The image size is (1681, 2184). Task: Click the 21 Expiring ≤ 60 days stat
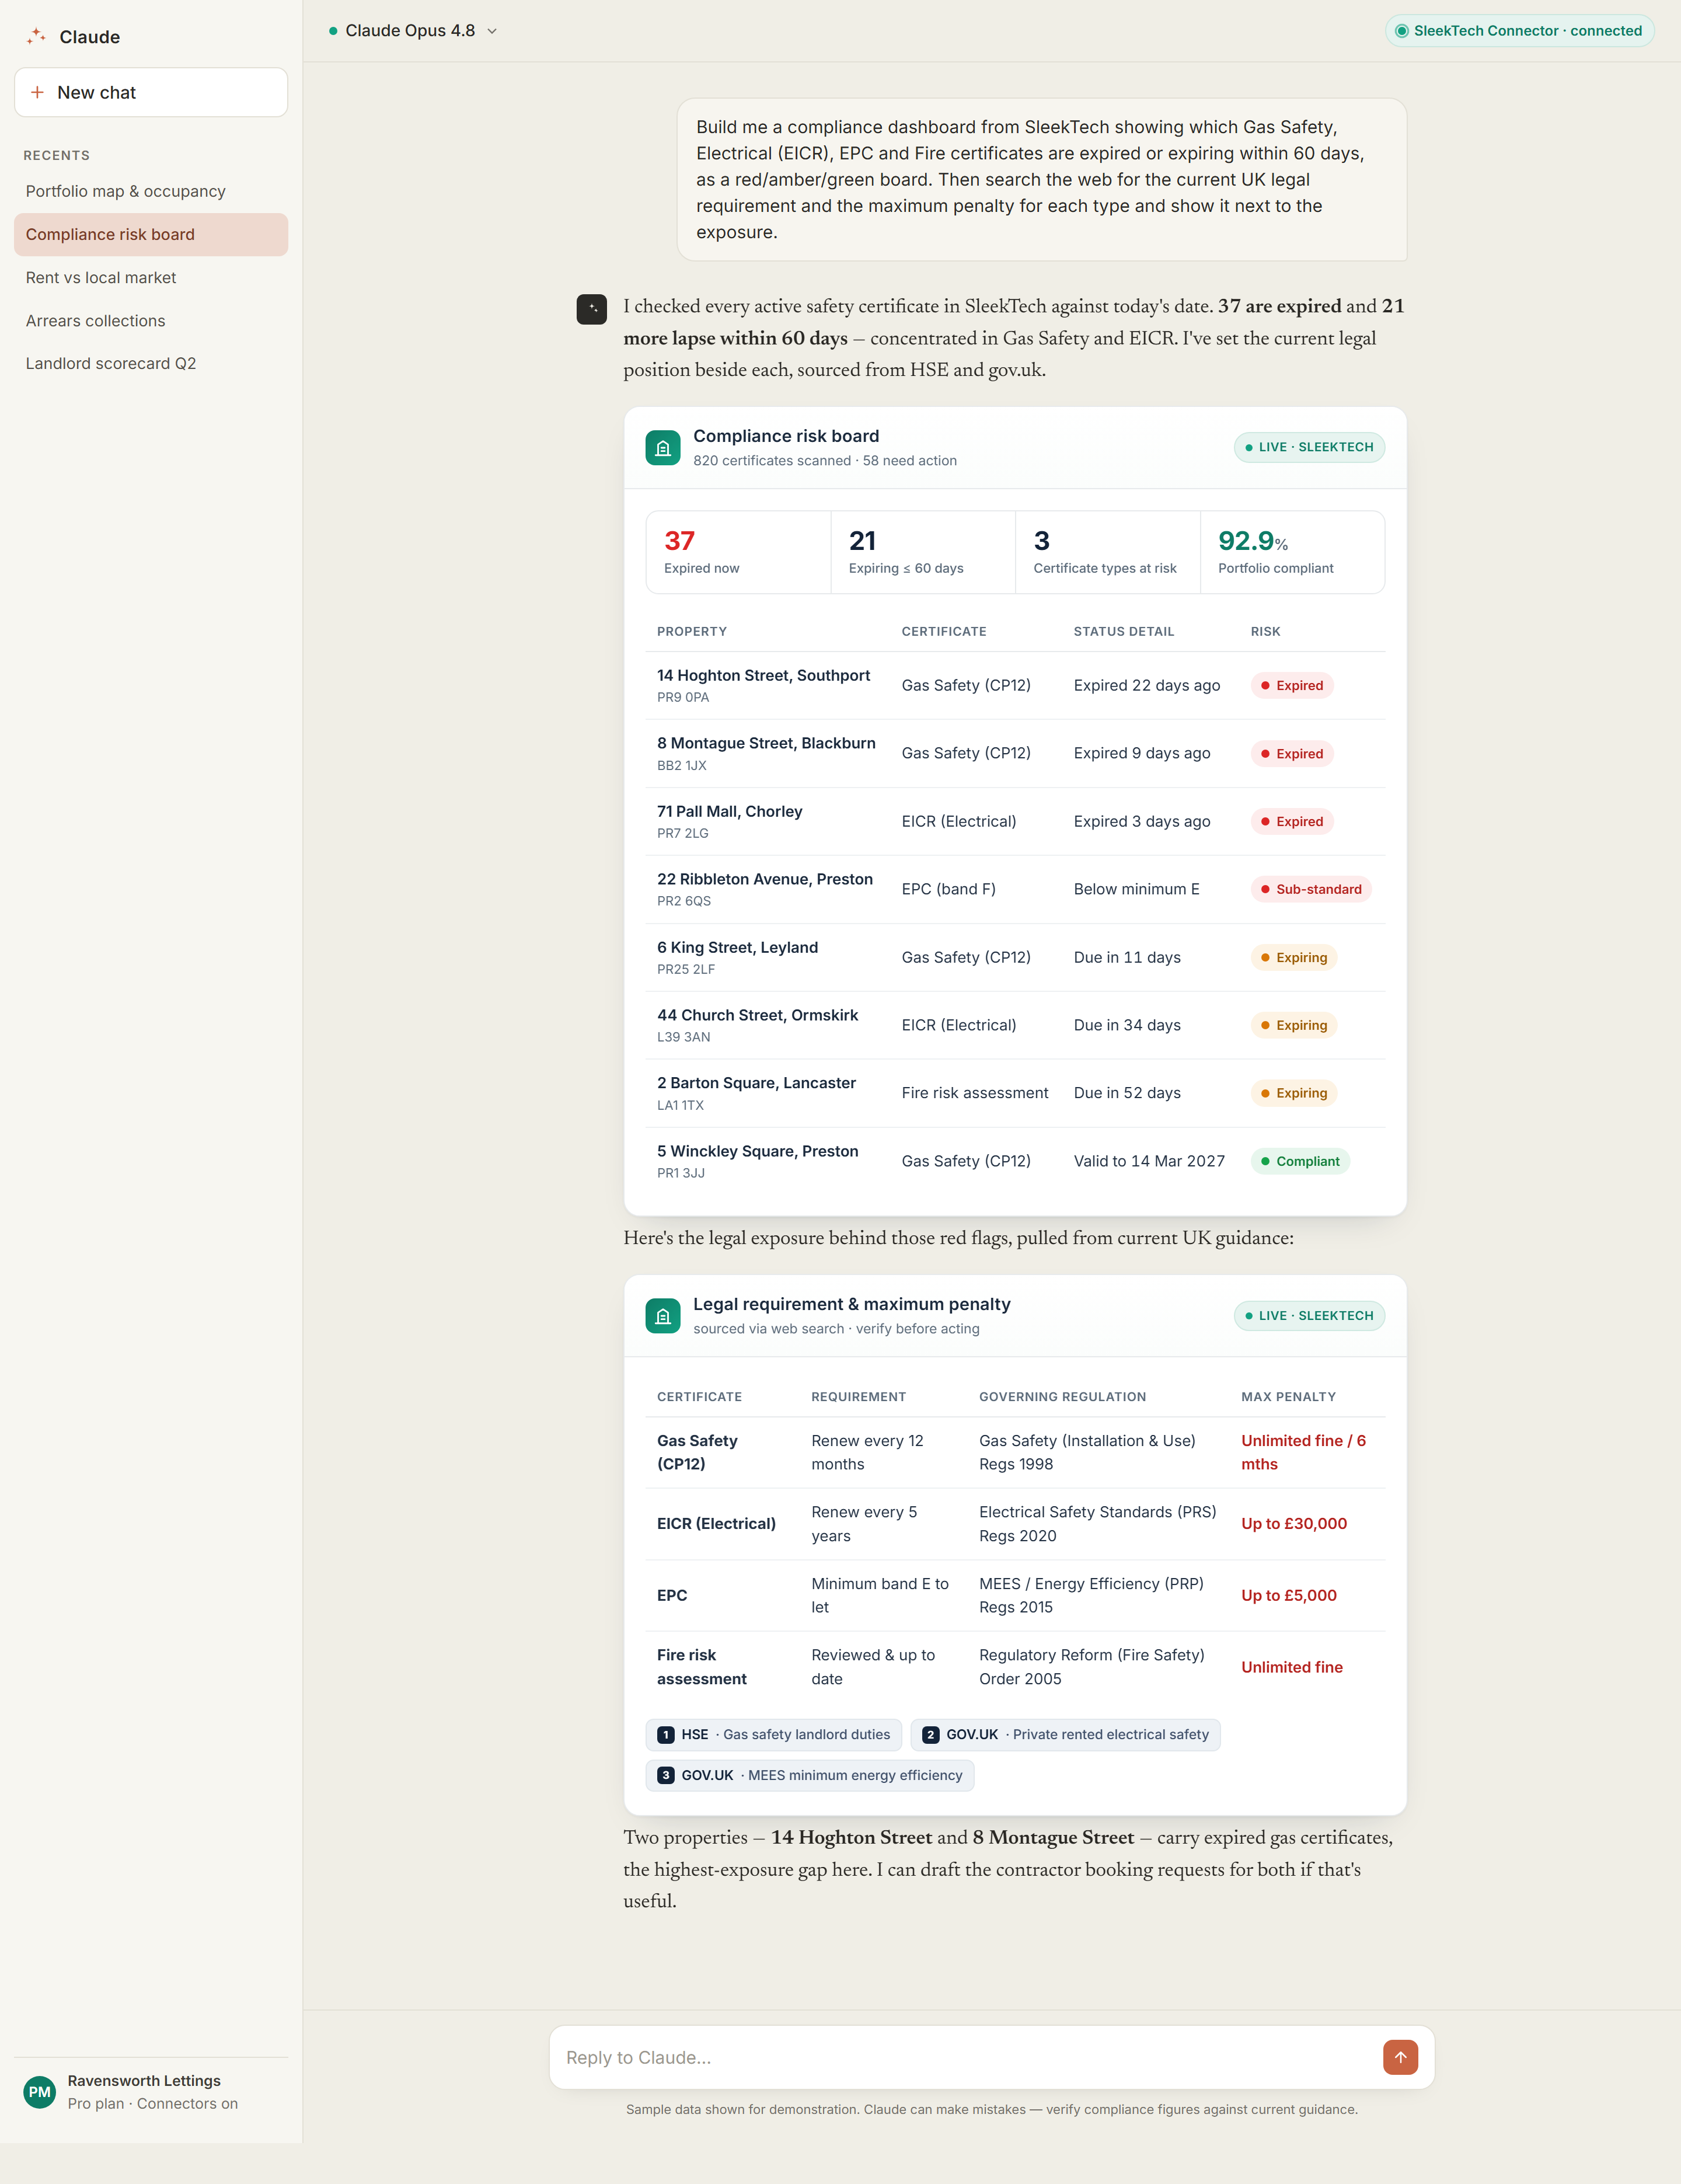coord(923,552)
